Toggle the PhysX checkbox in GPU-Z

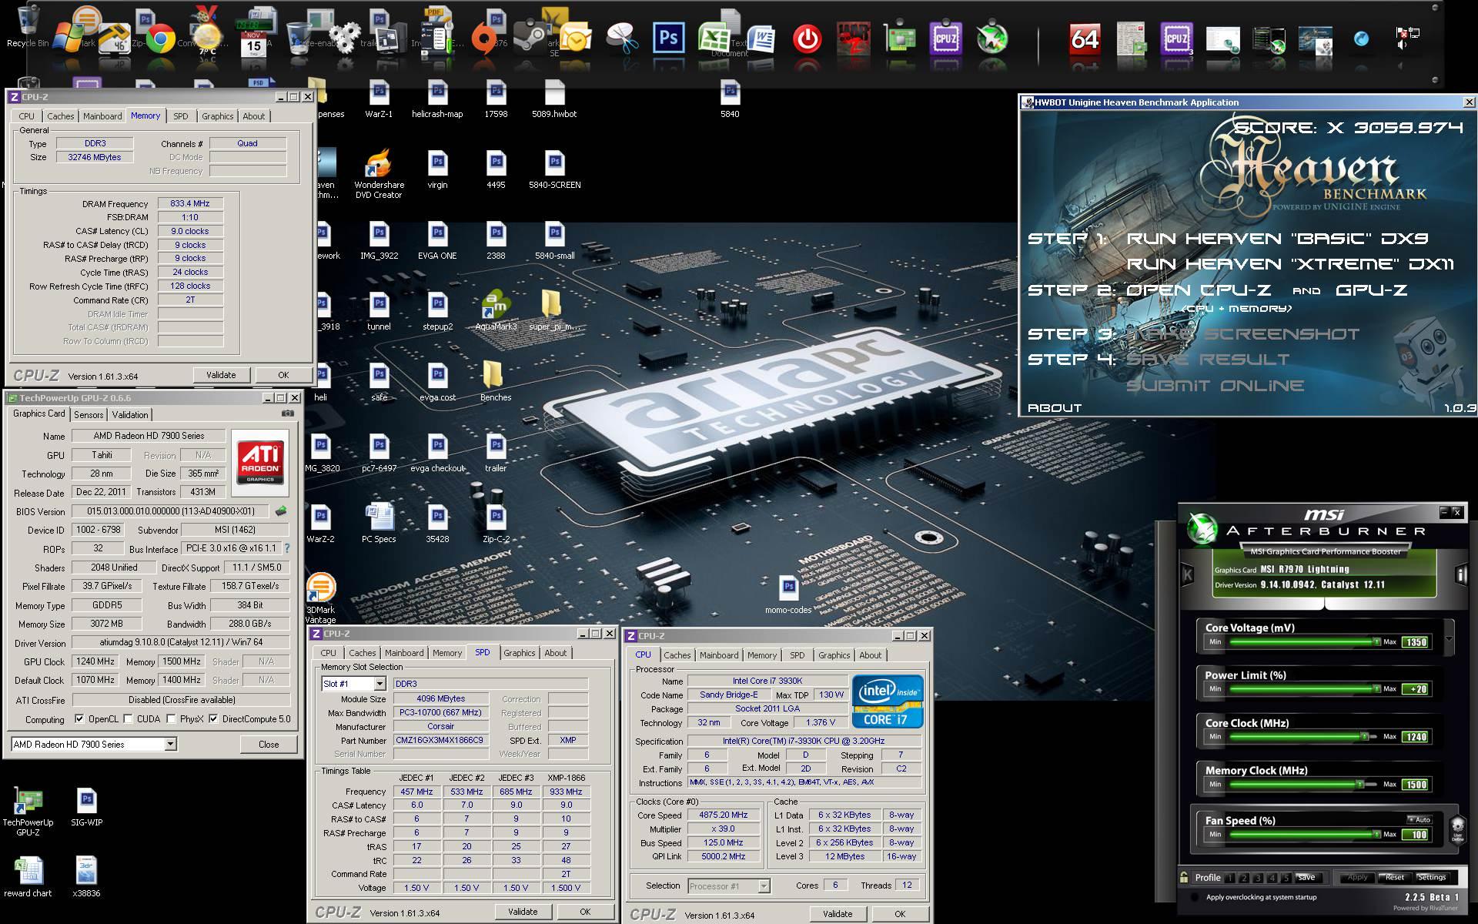(x=171, y=719)
